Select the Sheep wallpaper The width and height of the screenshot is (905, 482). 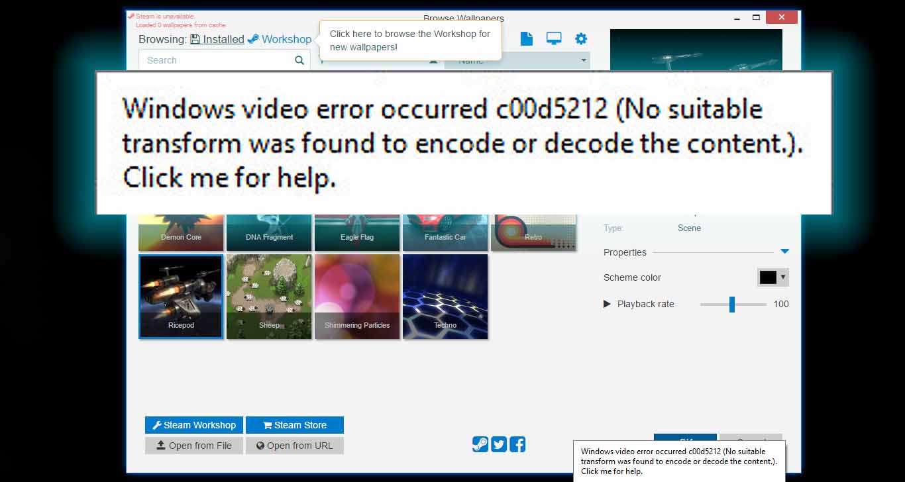click(269, 297)
